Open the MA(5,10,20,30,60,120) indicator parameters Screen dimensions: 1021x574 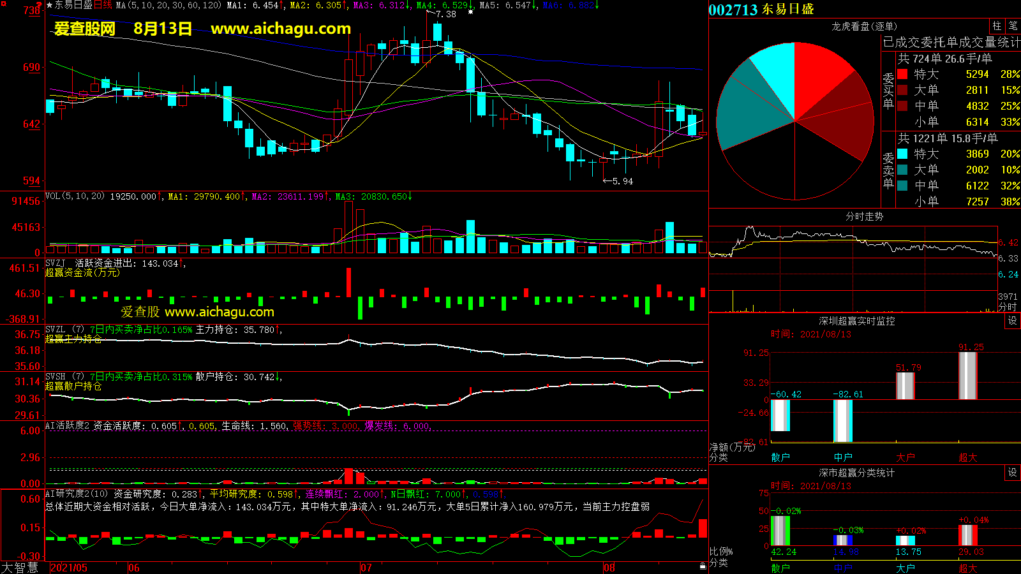click(168, 5)
